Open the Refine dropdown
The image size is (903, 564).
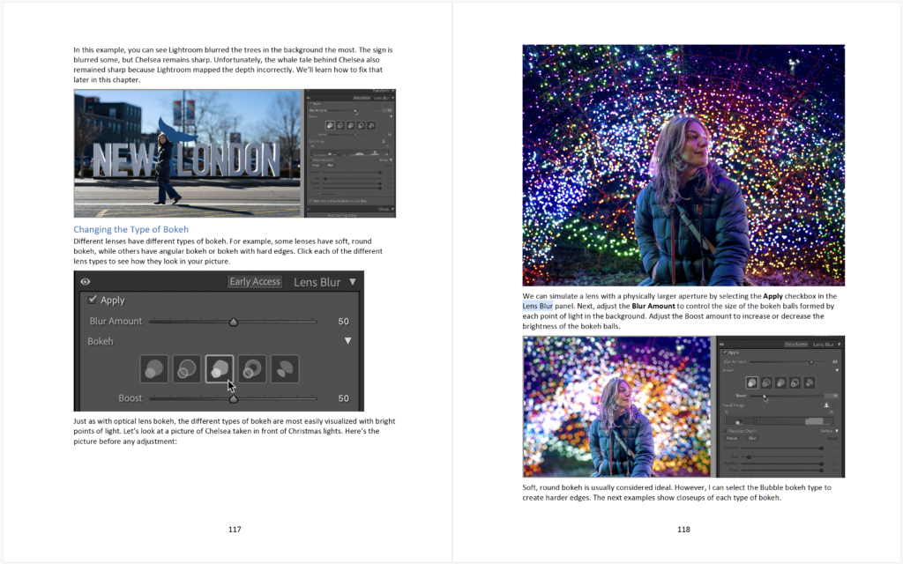coord(828,431)
